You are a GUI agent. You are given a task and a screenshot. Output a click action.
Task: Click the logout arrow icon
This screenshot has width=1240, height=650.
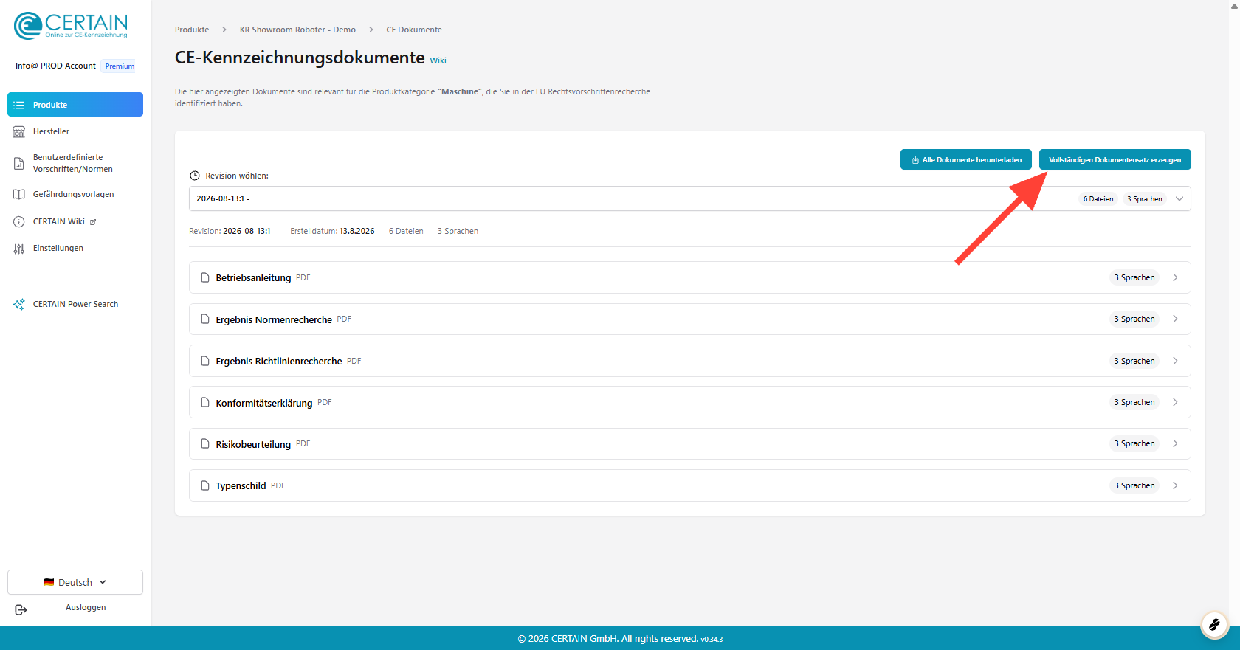point(21,609)
